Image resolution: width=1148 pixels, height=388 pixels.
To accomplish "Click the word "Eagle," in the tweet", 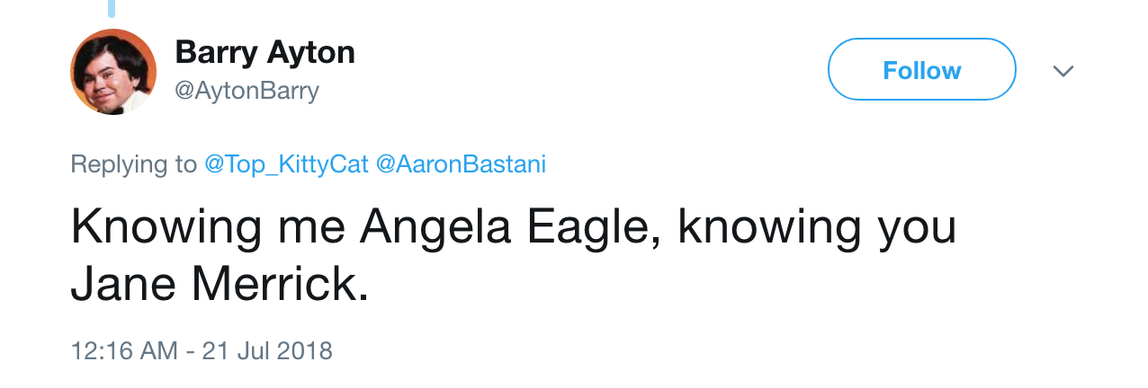I will (590, 229).
